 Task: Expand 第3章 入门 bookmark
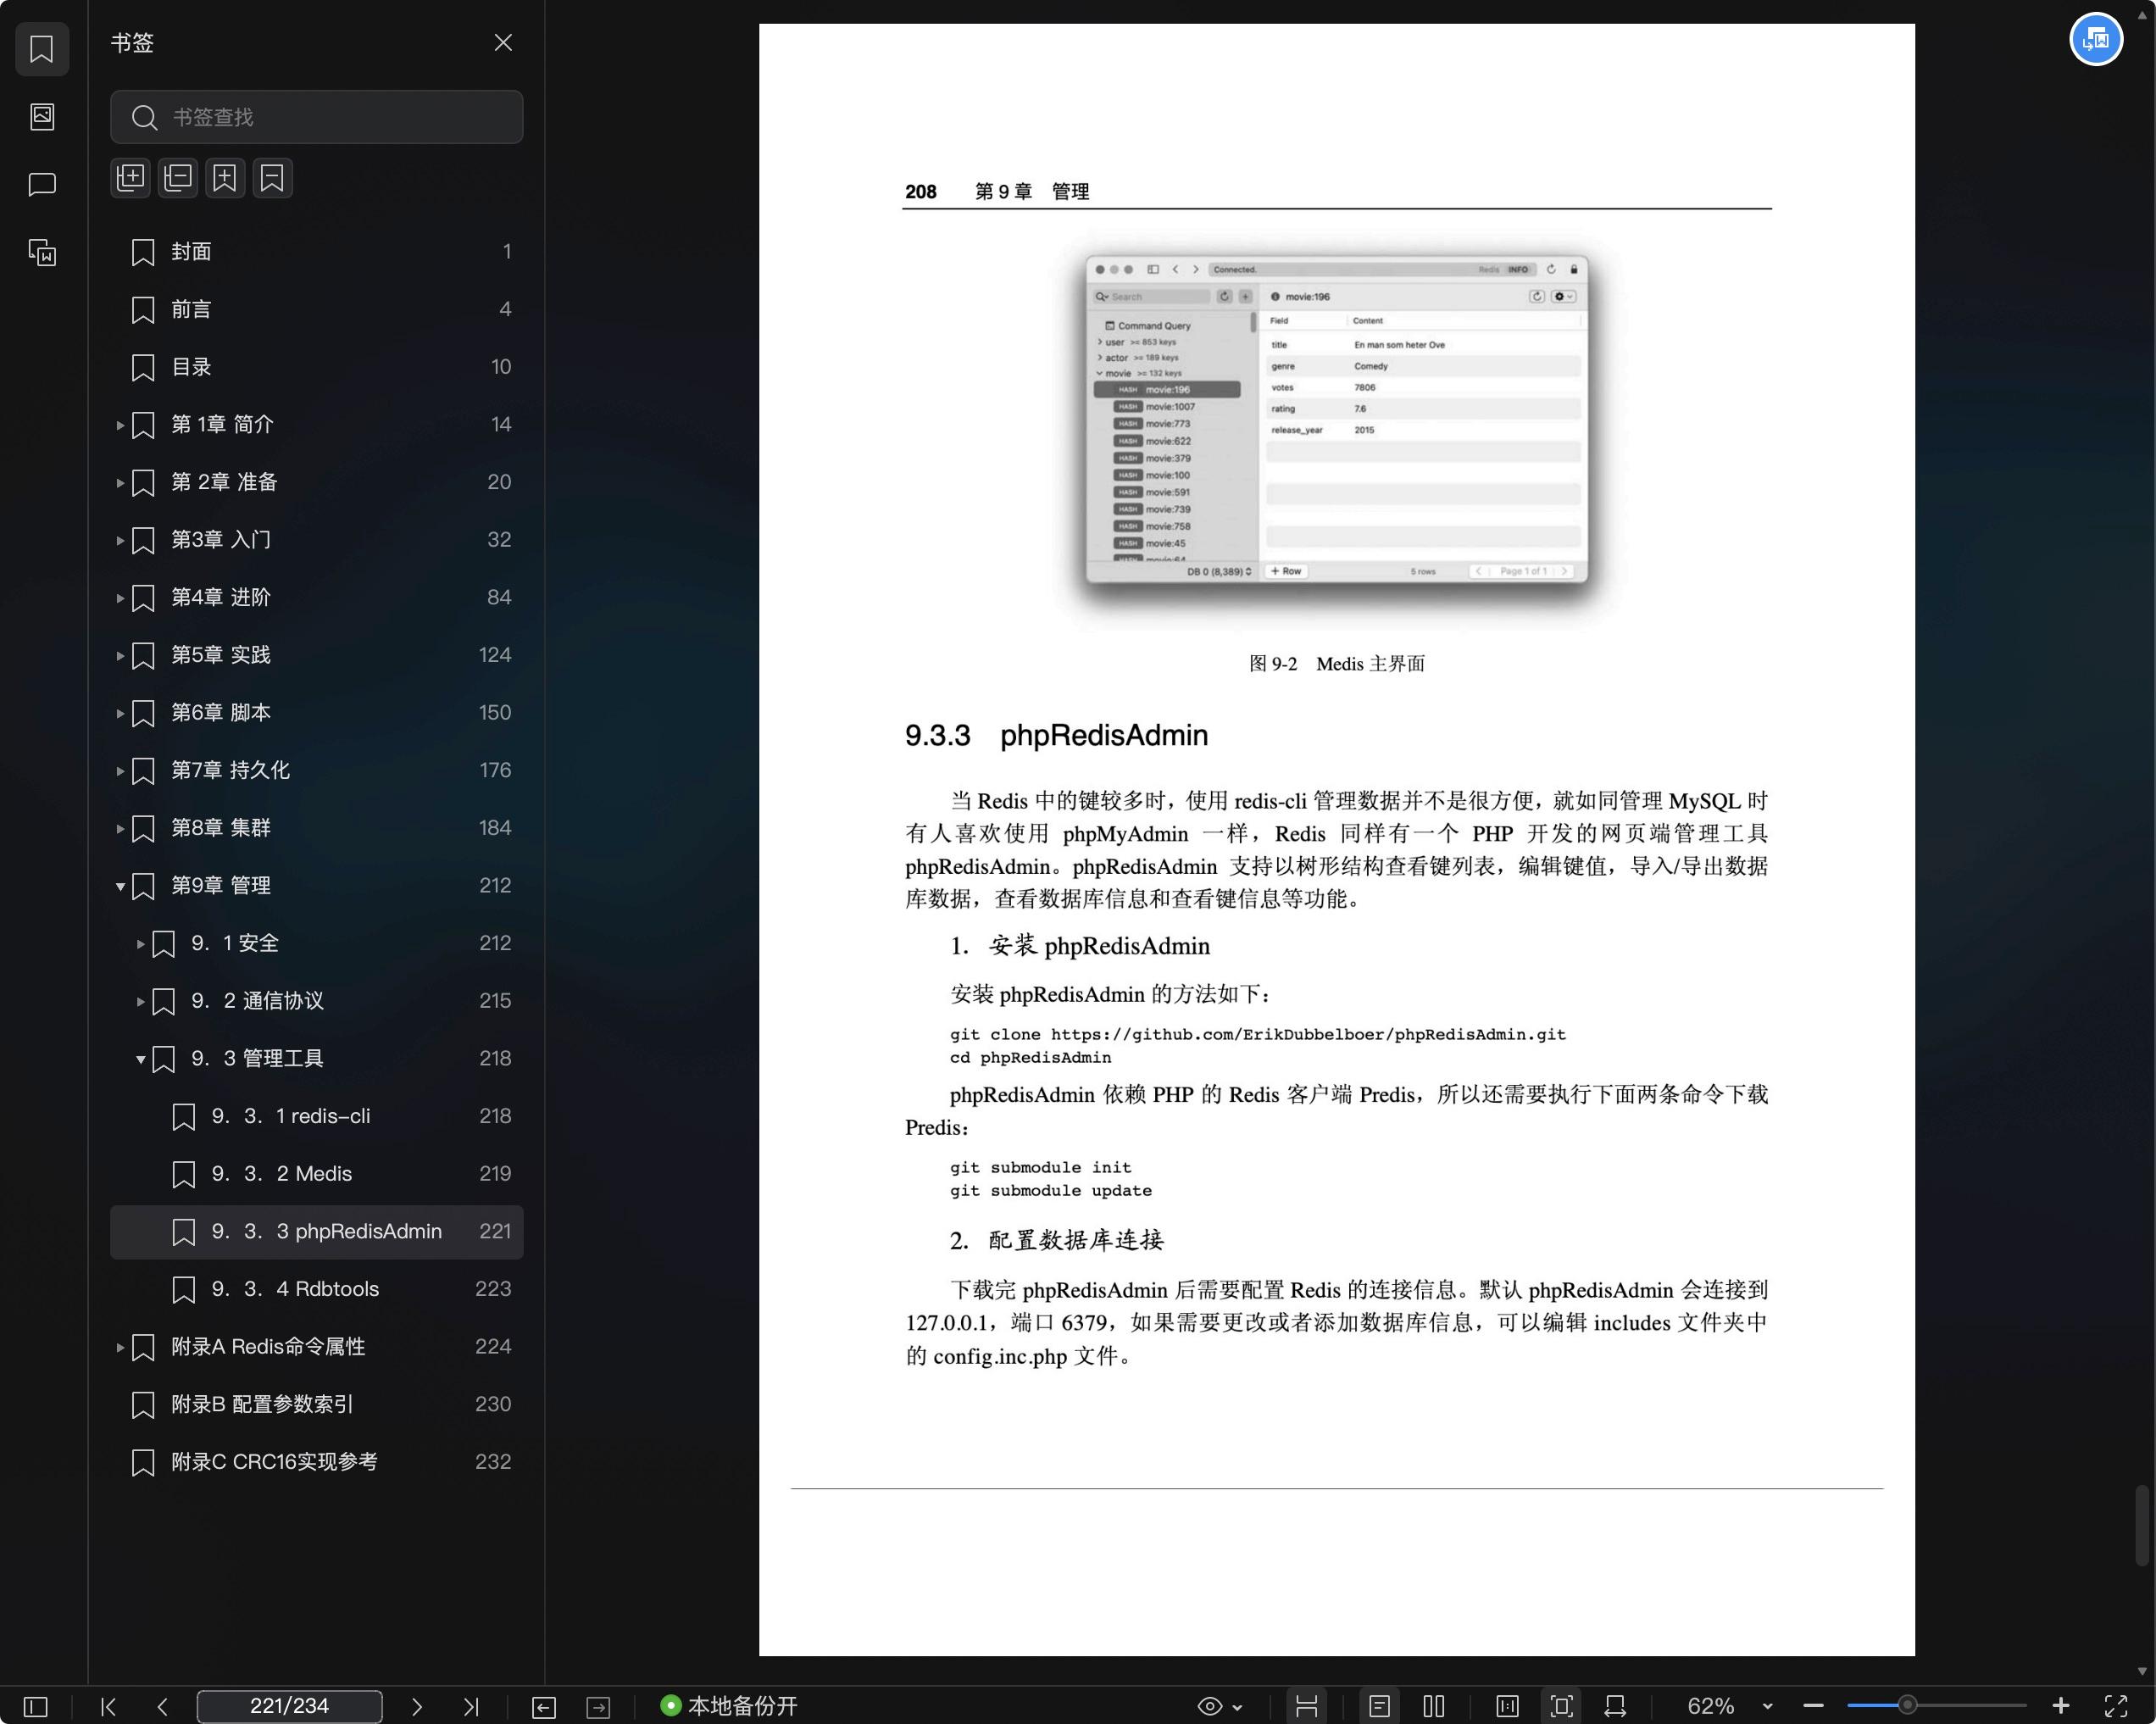click(x=120, y=541)
